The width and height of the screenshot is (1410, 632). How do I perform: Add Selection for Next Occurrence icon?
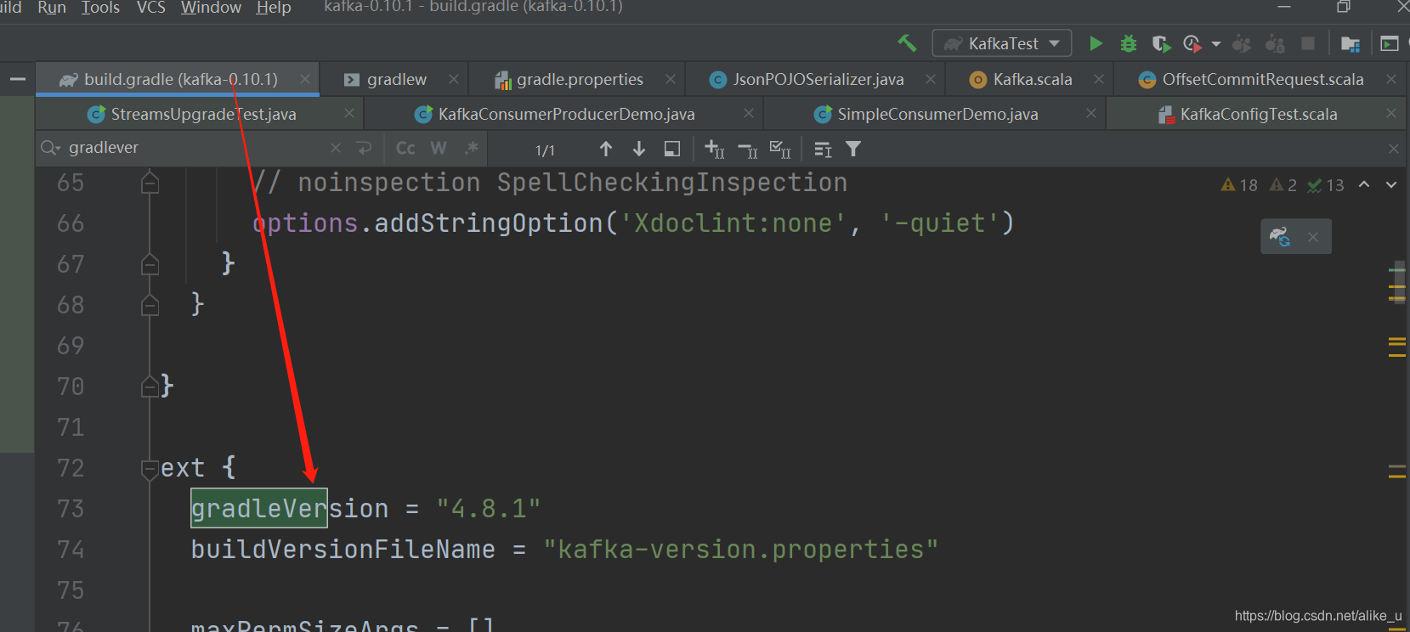click(715, 149)
